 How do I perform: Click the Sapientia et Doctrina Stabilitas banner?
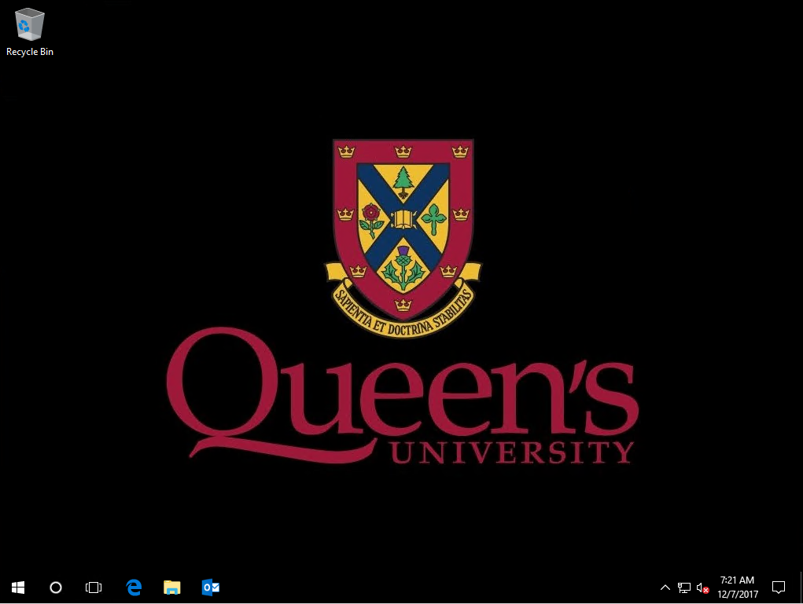pyautogui.click(x=403, y=310)
